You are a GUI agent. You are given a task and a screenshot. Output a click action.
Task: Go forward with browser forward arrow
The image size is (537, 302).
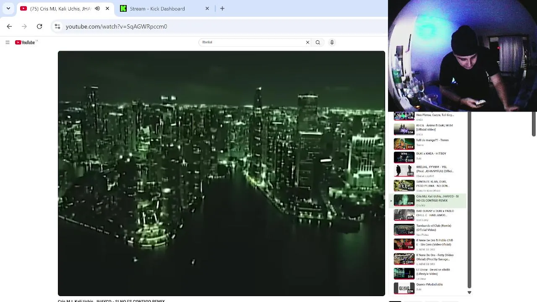(24, 26)
